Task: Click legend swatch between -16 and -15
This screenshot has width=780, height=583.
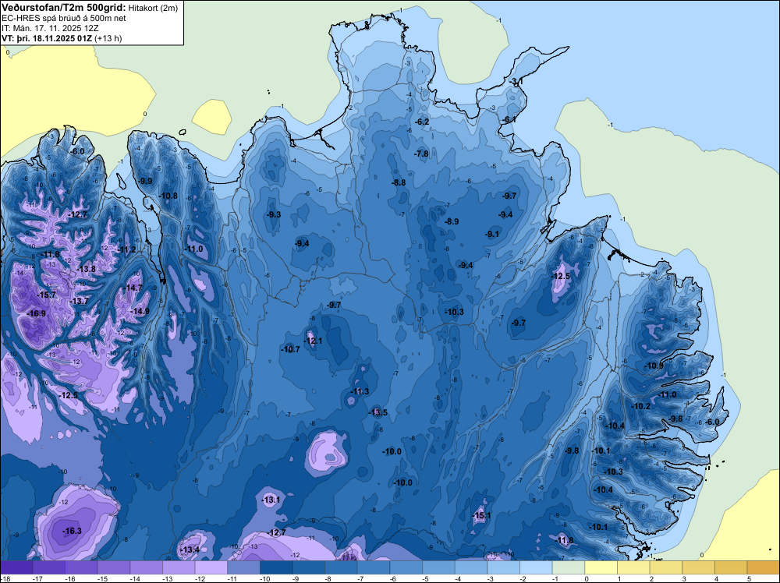Action: (81, 567)
